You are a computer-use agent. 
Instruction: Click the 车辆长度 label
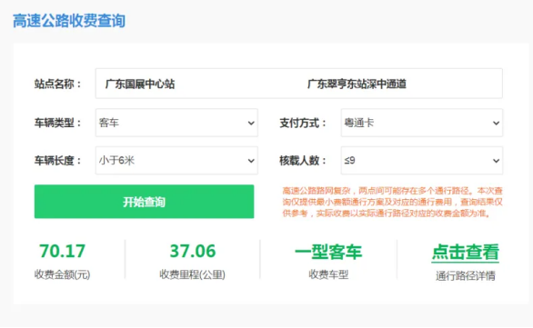tap(58, 160)
